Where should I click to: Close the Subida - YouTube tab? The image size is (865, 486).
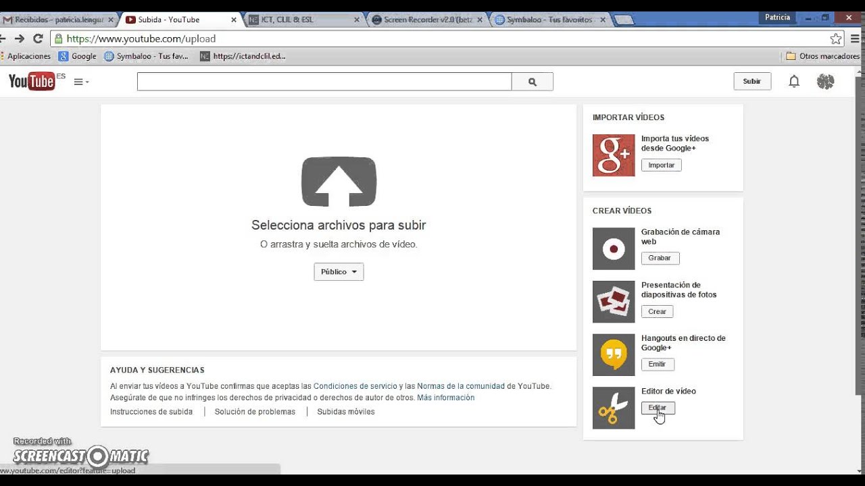[234, 20]
